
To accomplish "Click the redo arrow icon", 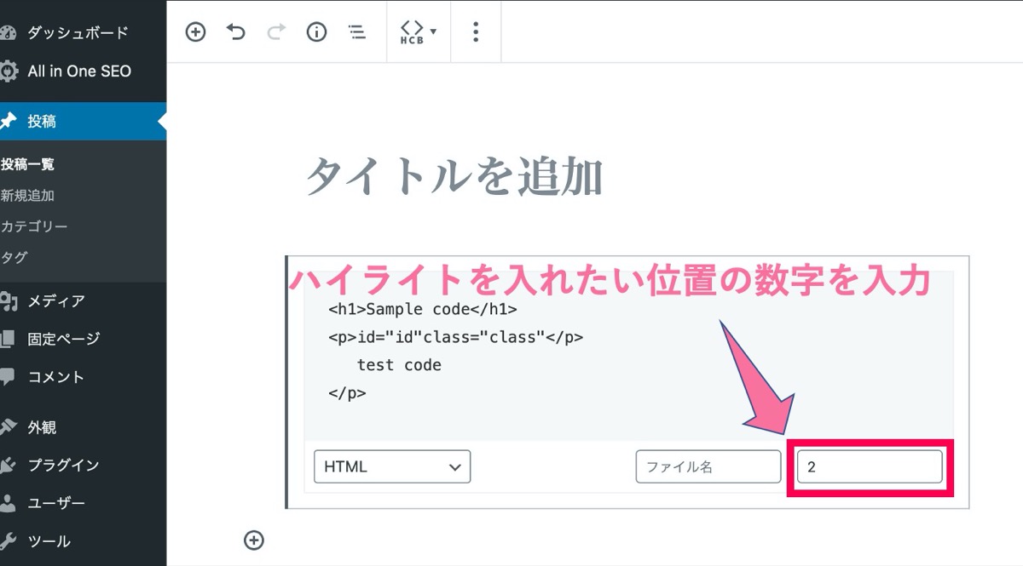I will (276, 32).
